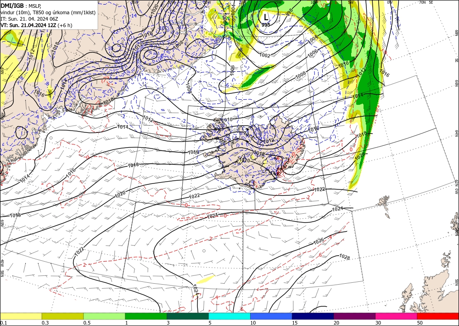Click the "995" central pressure value
This screenshot has height=326, width=459.
(266, 25)
